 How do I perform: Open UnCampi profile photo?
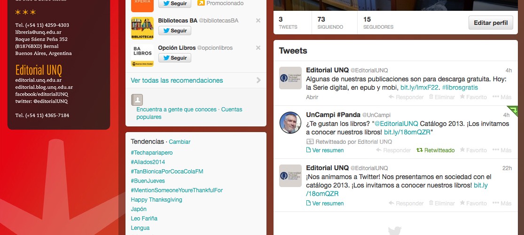(290, 123)
